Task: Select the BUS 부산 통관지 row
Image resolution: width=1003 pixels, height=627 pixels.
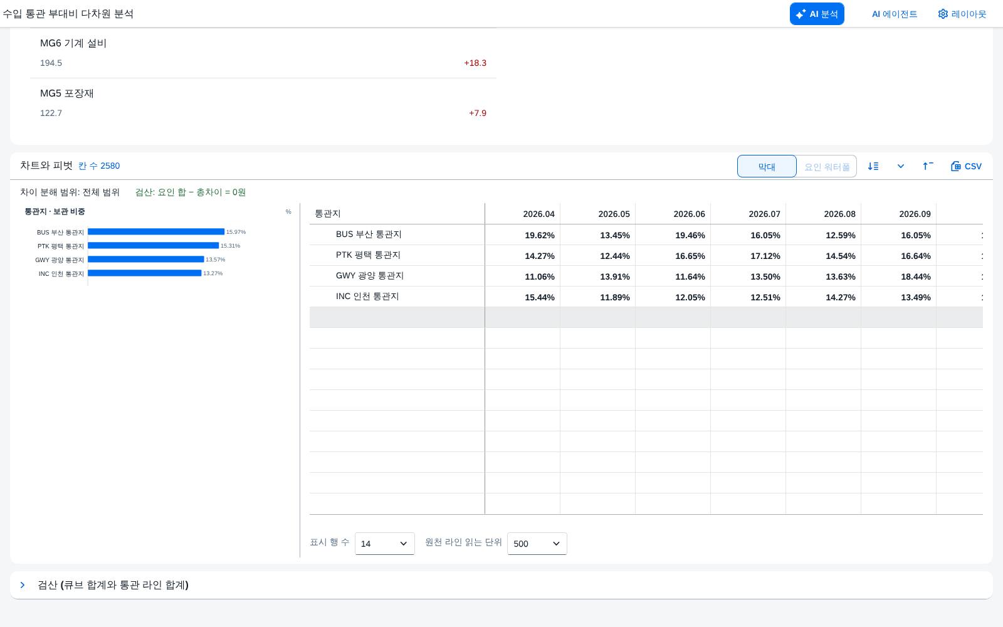Action: 646,234
